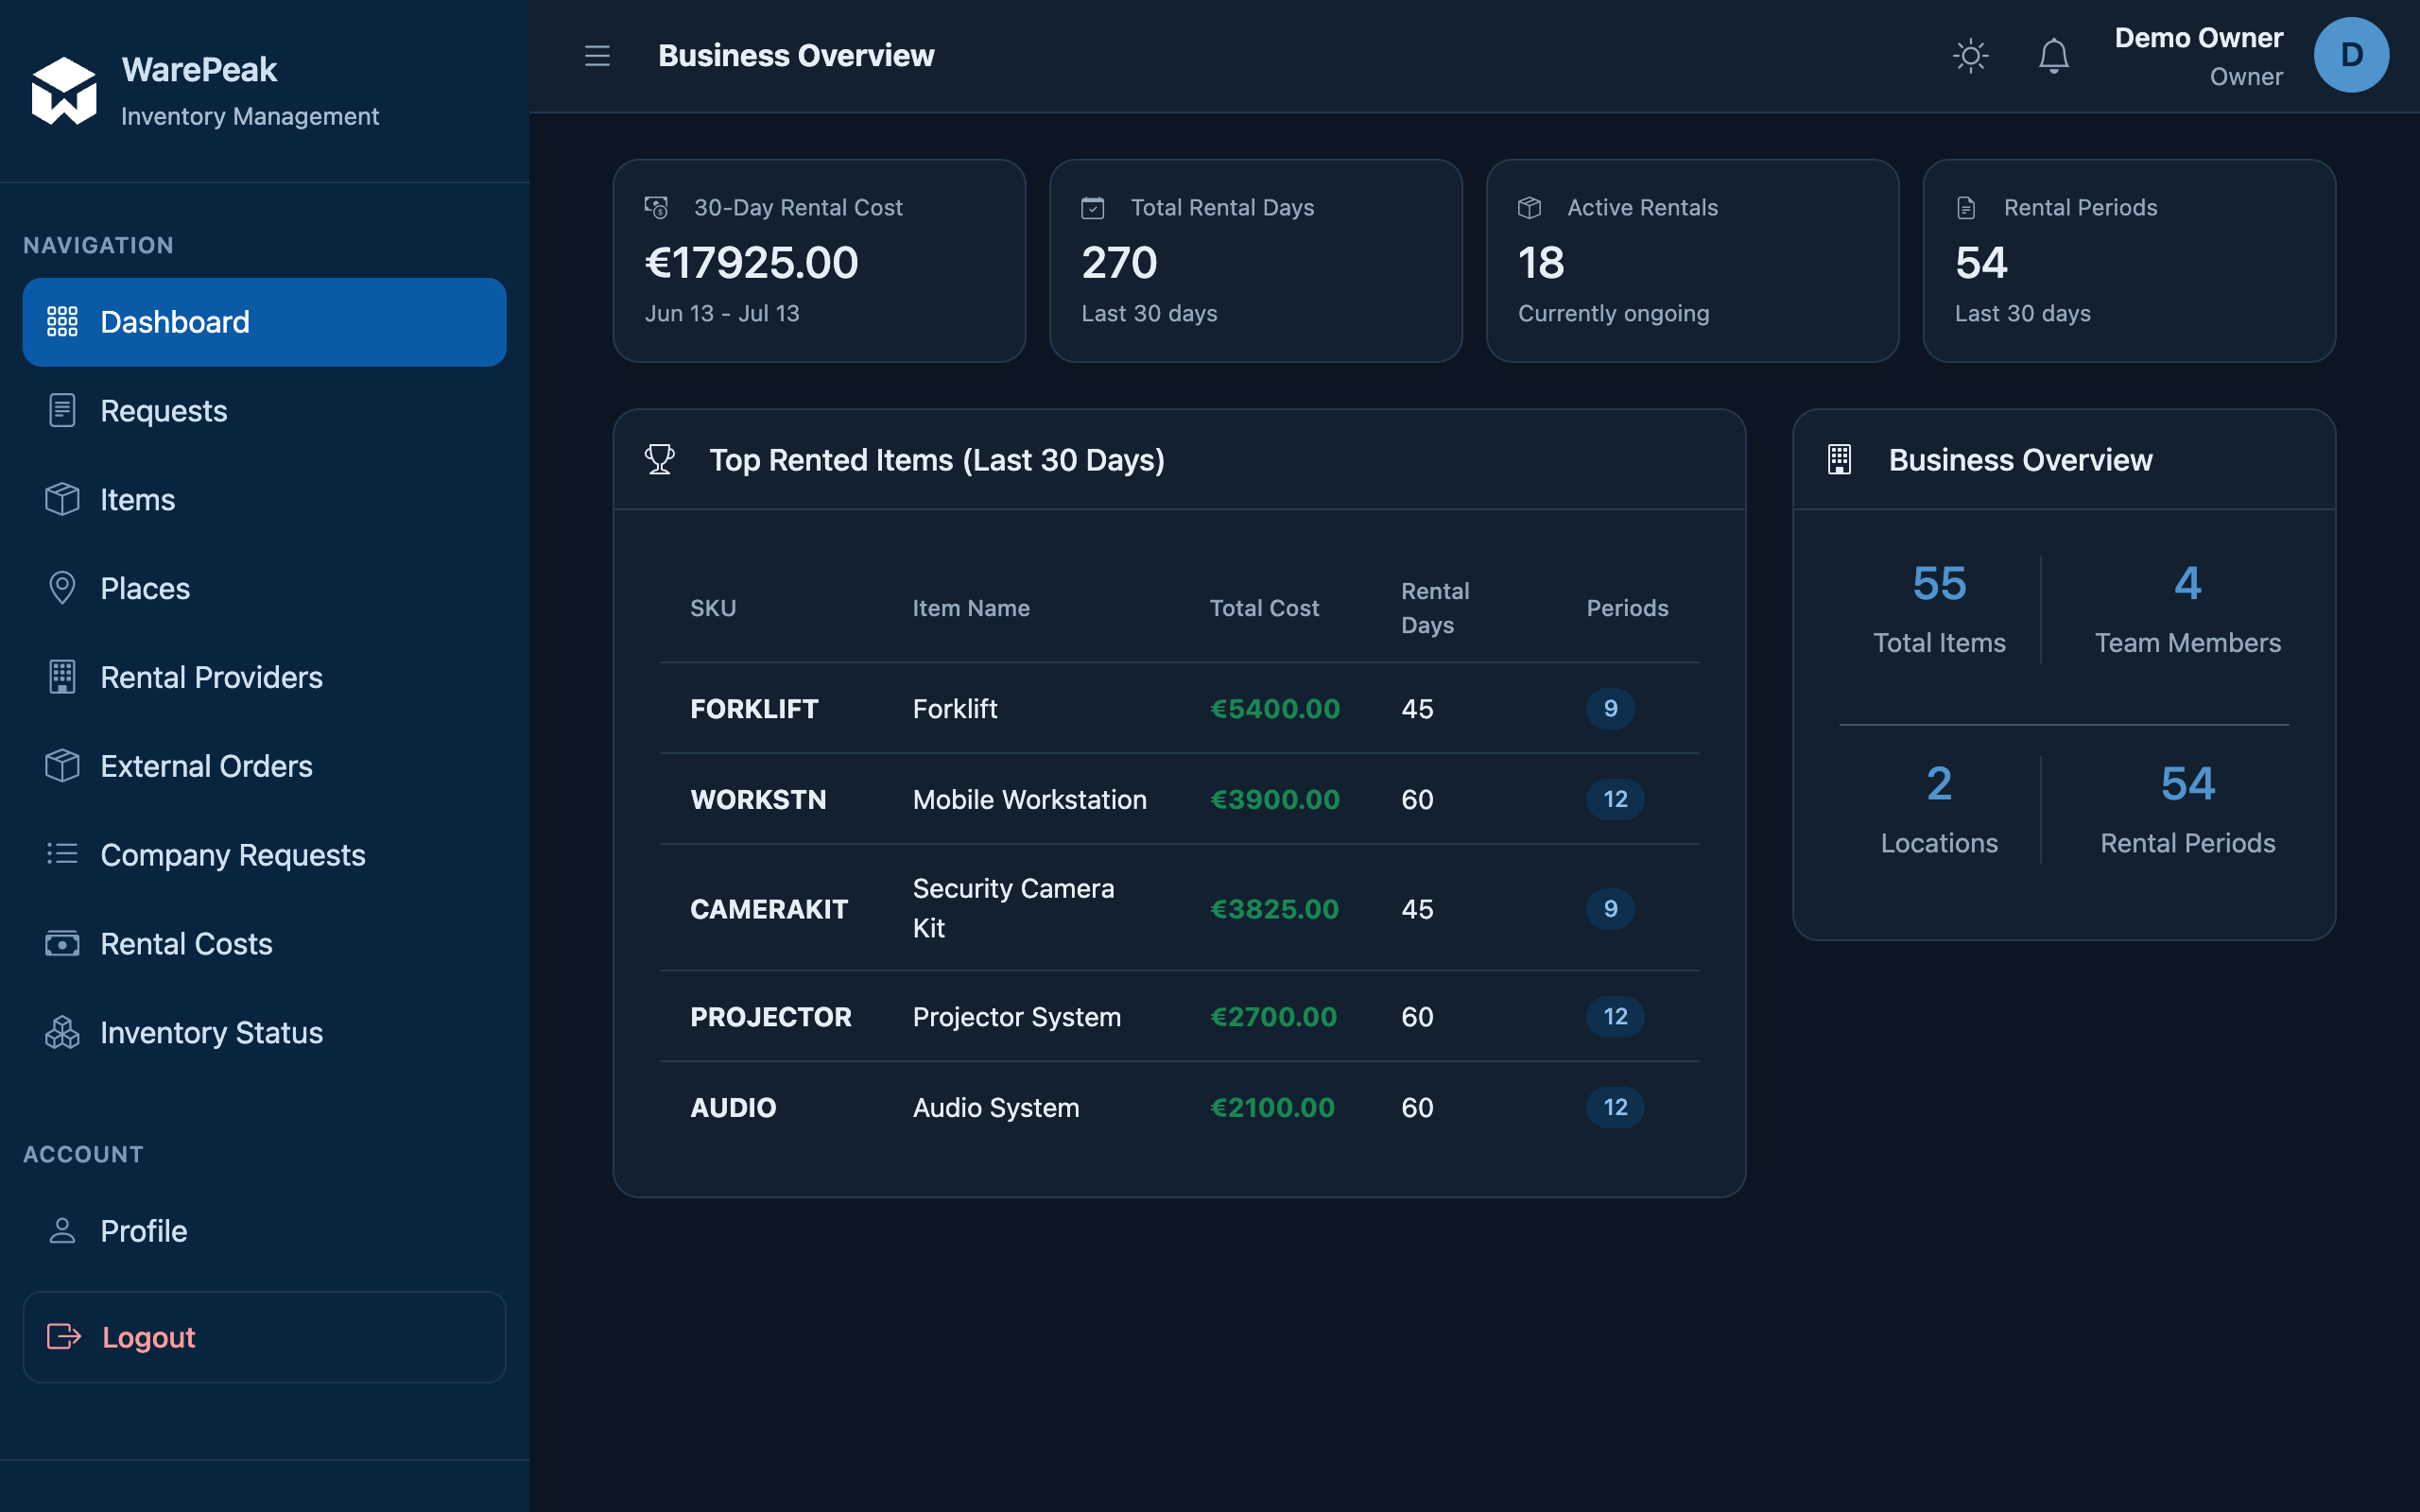Viewport: 2420px width, 1512px height.
Task: Click the 30-Day Rental Cost card icon
Action: (656, 207)
